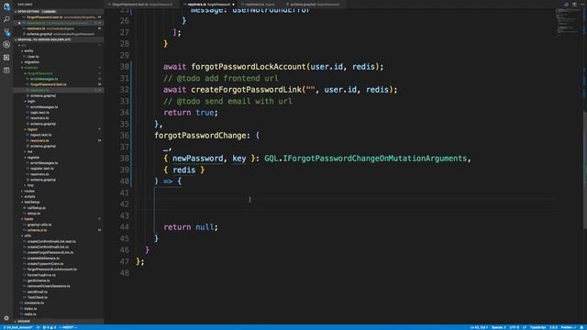Click the errors and warnings count in status bar
This screenshot has width=587, height=330.
[x=50, y=327]
